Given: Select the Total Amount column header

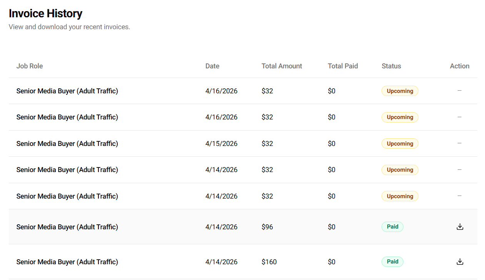Looking at the screenshot, I should (282, 66).
